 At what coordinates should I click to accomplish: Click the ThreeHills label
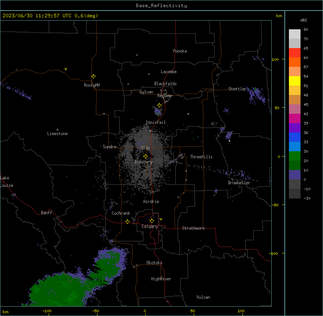click(201, 157)
